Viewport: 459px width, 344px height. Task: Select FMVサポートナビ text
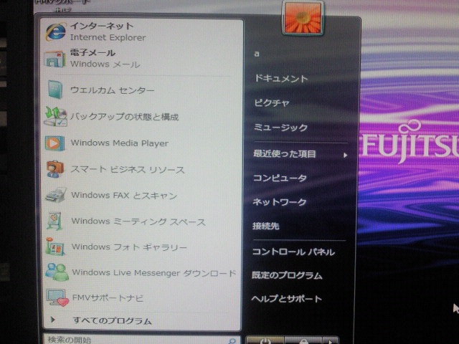pos(108,298)
